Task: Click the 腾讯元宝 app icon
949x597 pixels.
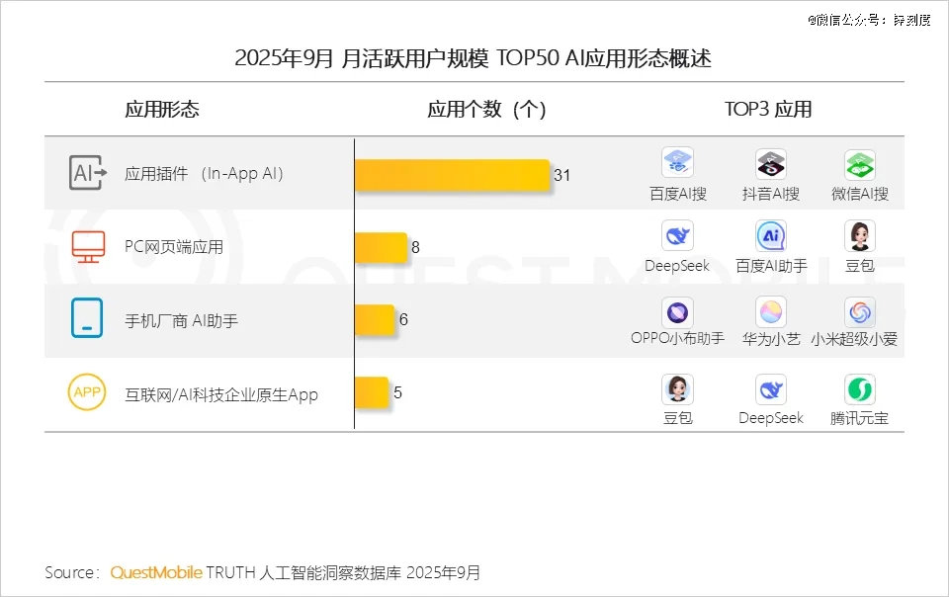Action: [860, 389]
